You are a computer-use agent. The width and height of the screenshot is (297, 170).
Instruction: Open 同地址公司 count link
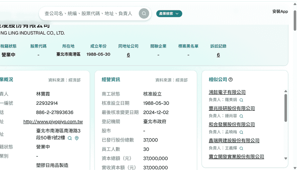128,55
